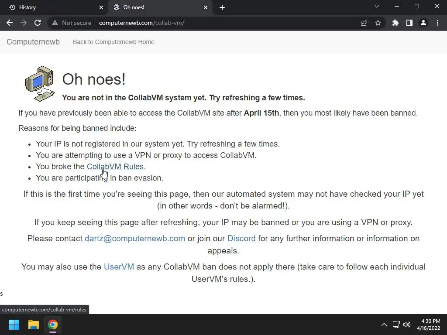Click the share this page icon
The width and height of the screenshot is (447, 335).
click(x=364, y=23)
